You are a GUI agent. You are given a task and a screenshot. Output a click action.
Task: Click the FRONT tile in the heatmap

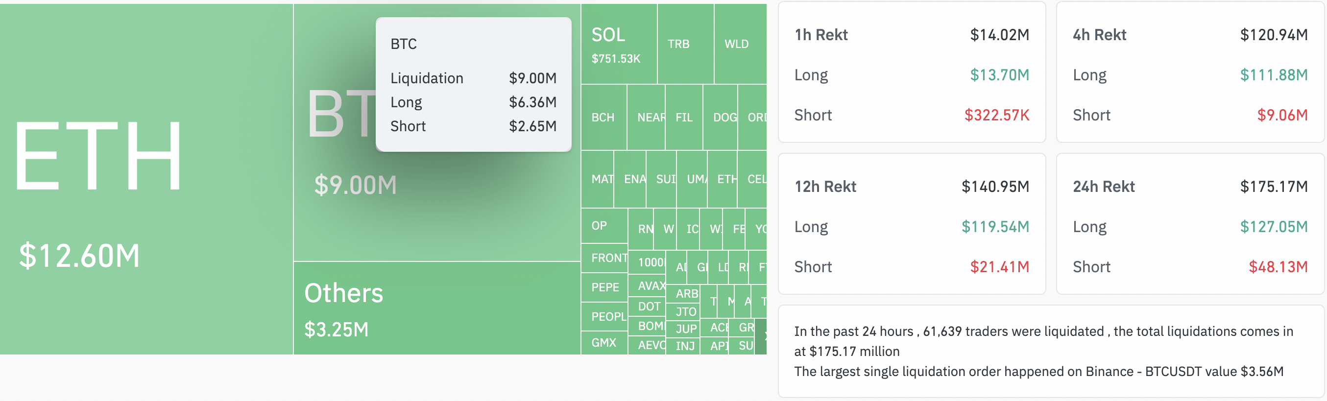tap(604, 258)
